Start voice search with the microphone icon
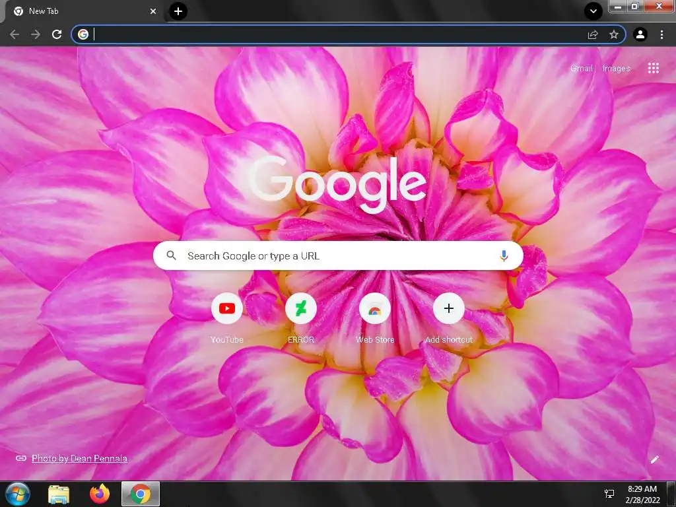 click(504, 255)
